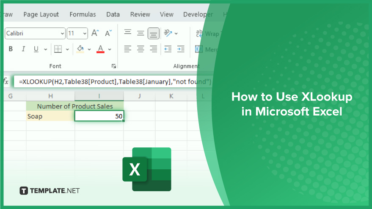This screenshot has width=372, height=209.
Task: Center text horizontally
Action: [x=141, y=49]
